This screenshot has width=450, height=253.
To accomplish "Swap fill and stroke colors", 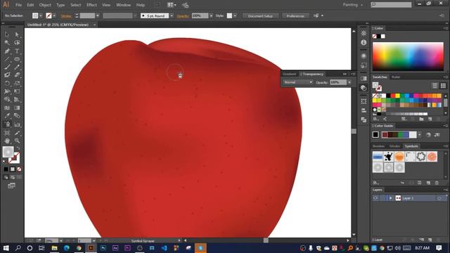I will coord(18,148).
